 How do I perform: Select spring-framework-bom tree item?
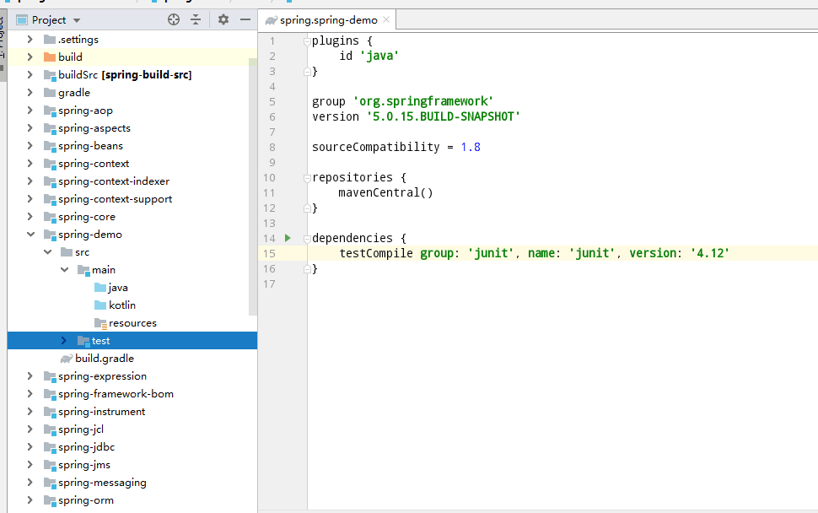[x=116, y=394]
